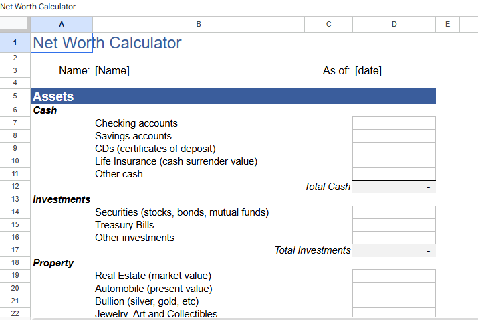
Task: Select row 5 header
Action: [x=15, y=96]
